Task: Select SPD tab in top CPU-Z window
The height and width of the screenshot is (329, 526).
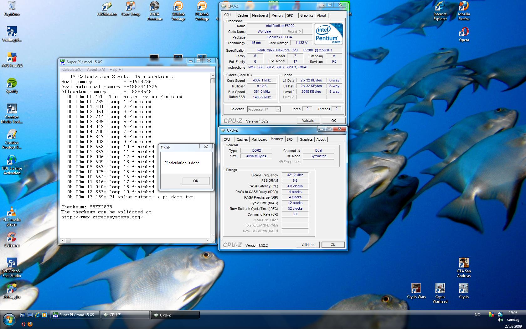Action: [290, 15]
